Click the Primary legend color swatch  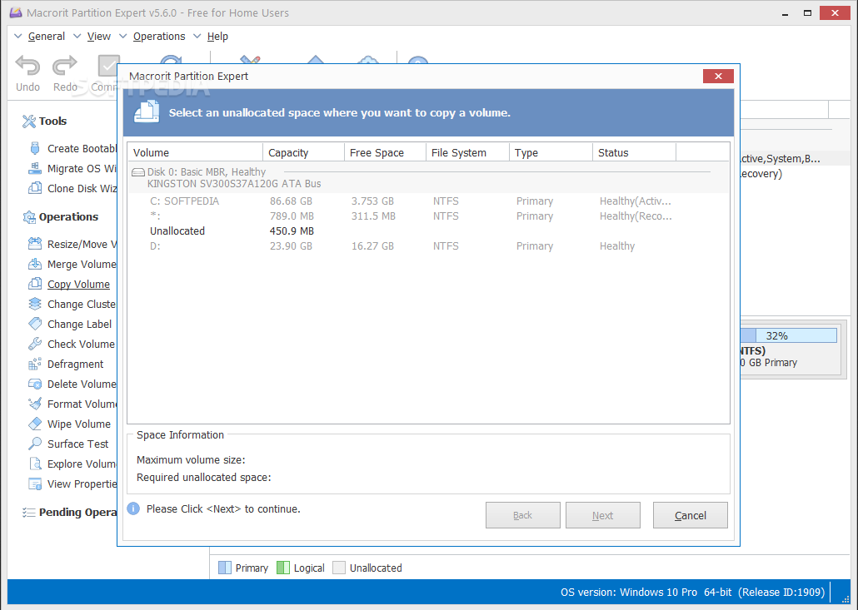tap(224, 568)
